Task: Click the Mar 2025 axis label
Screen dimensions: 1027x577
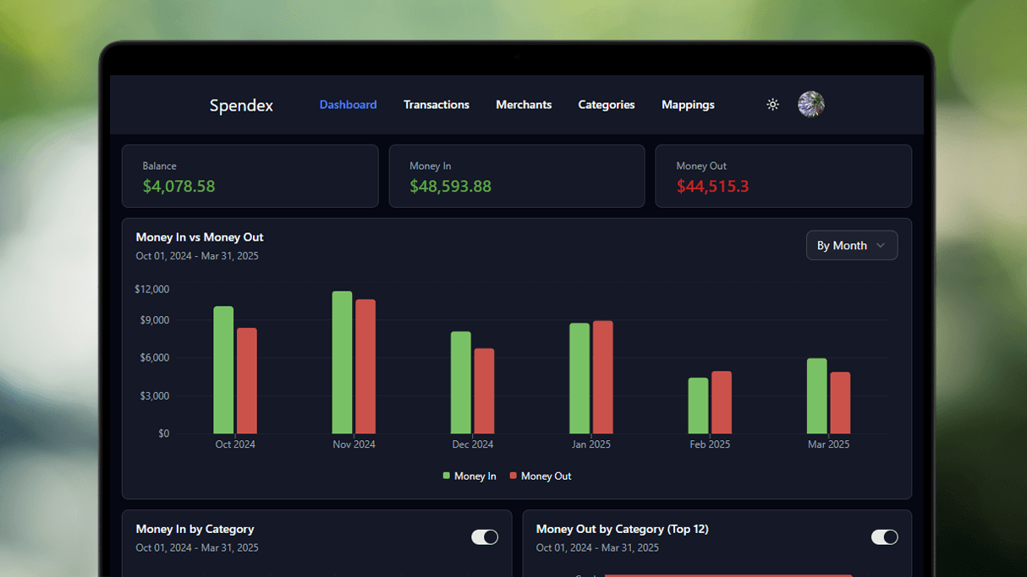Action: pyautogui.click(x=828, y=444)
